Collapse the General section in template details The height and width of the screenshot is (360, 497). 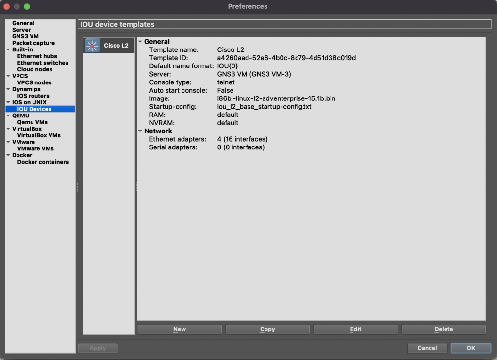(x=140, y=42)
